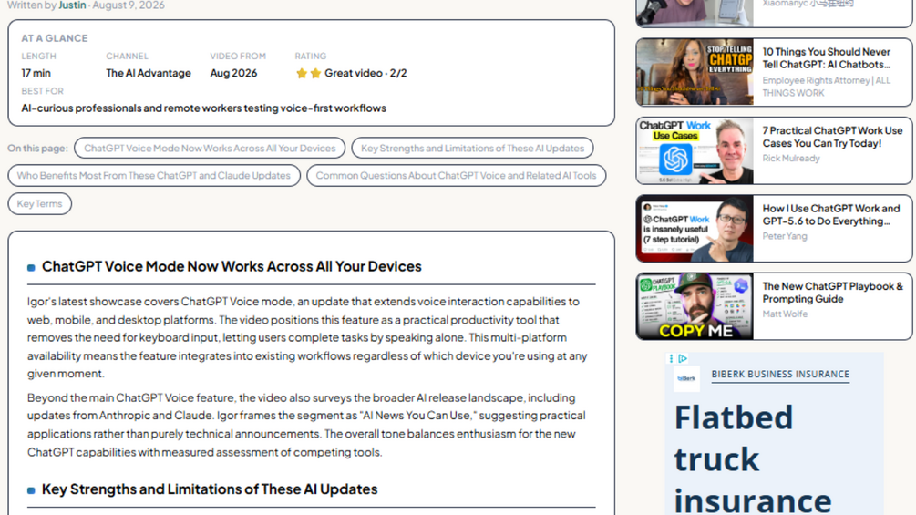Viewport: 916px width, 515px height.
Task: Open The New ChatGPT Playbook & Prompting Guide title
Action: 832,293
